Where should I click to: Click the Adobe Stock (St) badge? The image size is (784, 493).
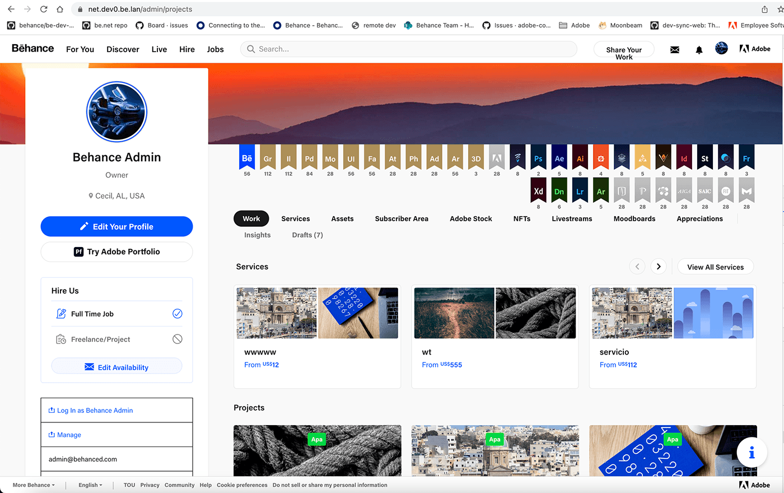[704, 158]
